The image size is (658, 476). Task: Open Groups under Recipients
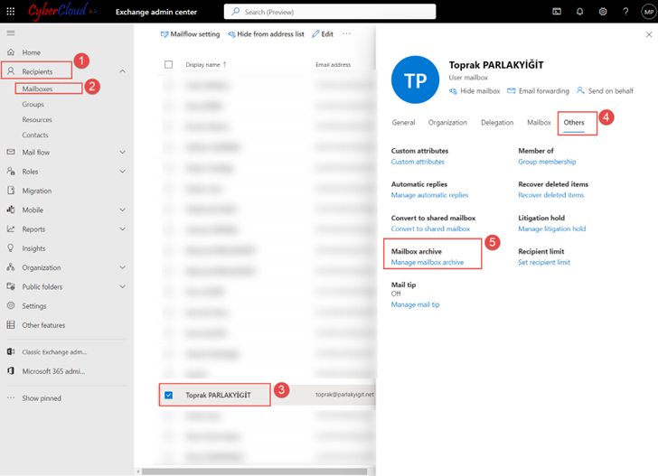[x=33, y=104]
